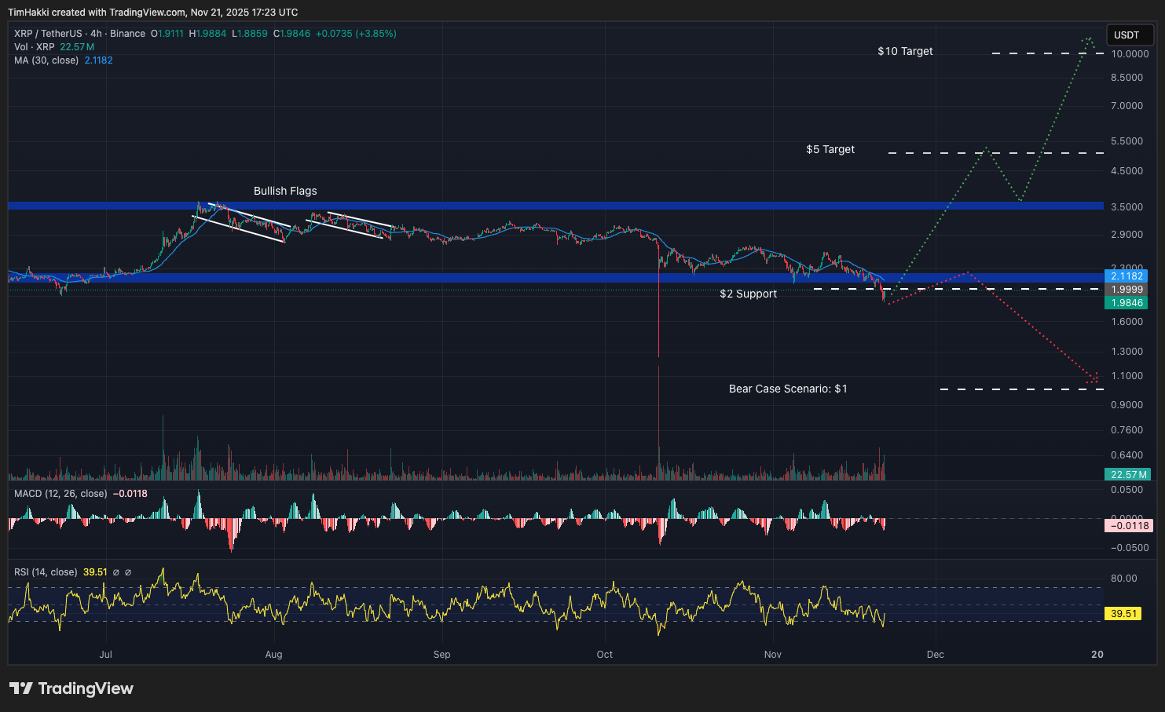Open the XRP / TetherUS symbol selector
The image size is (1165, 712).
coord(49,33)
